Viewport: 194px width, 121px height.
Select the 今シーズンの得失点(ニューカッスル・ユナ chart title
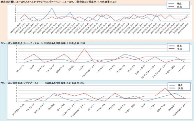[x=23, y=43]
